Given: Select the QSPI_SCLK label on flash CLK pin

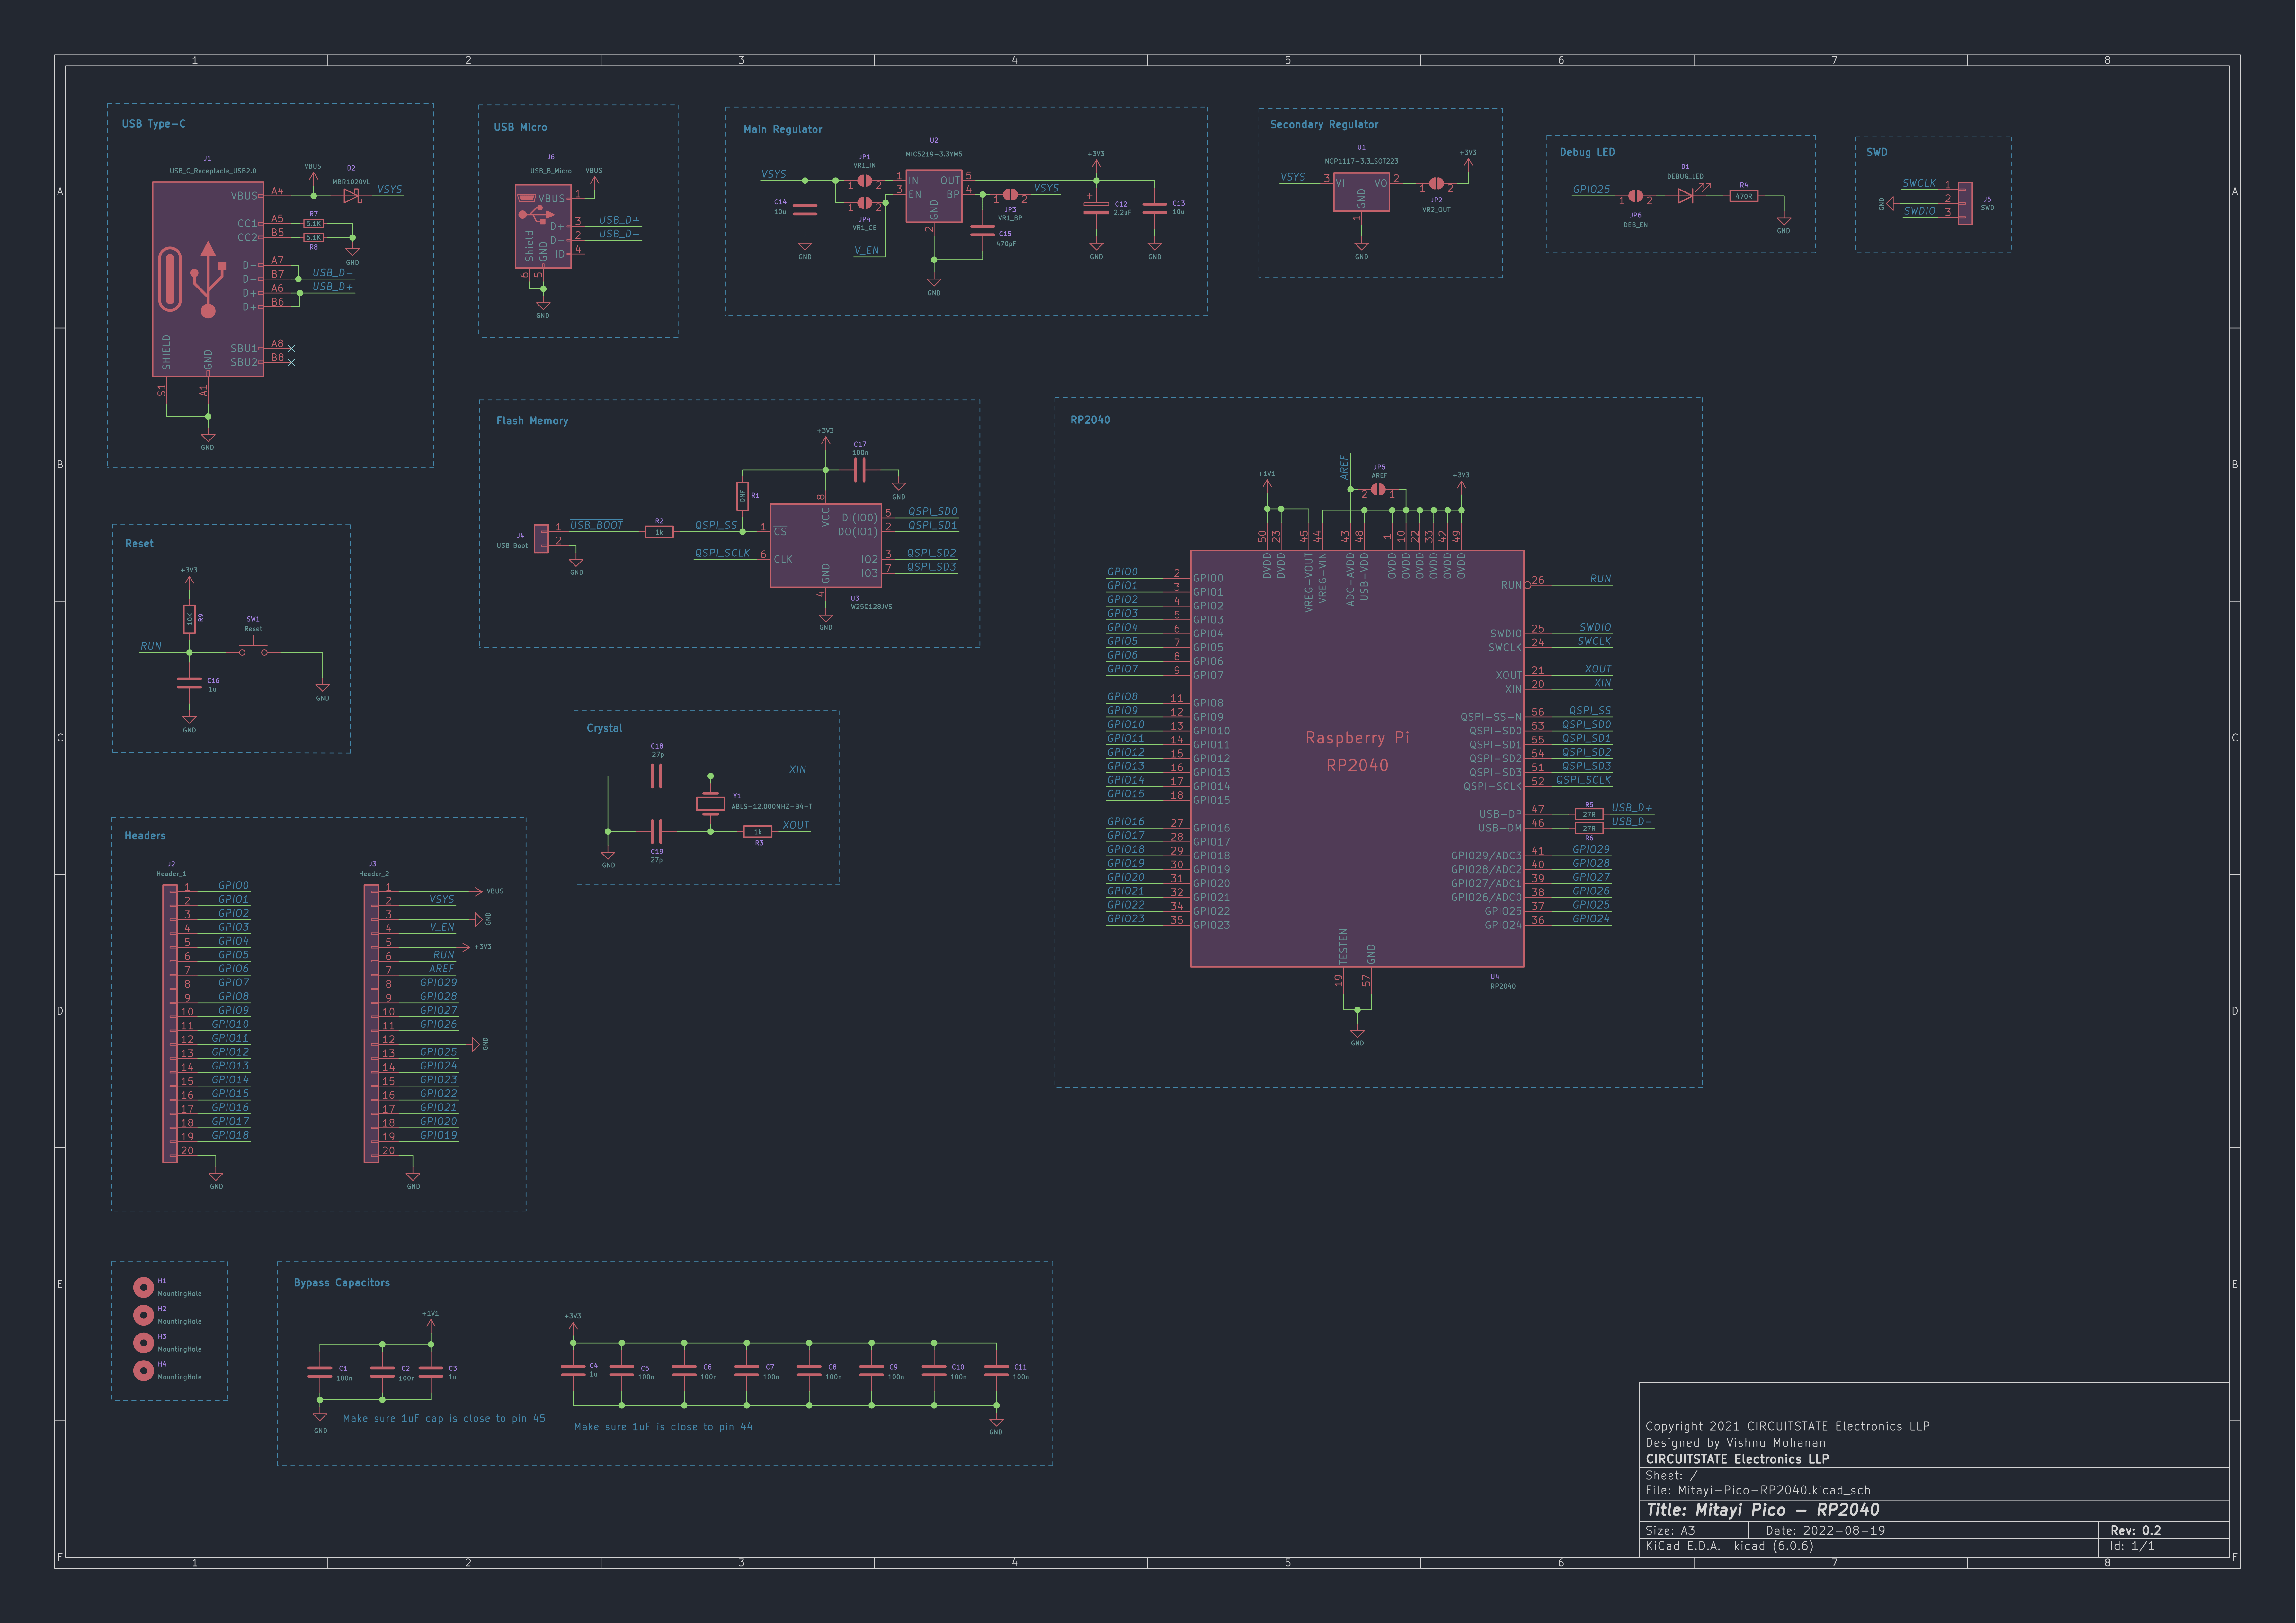Looking at the screenshot, I should click(722, 553).
